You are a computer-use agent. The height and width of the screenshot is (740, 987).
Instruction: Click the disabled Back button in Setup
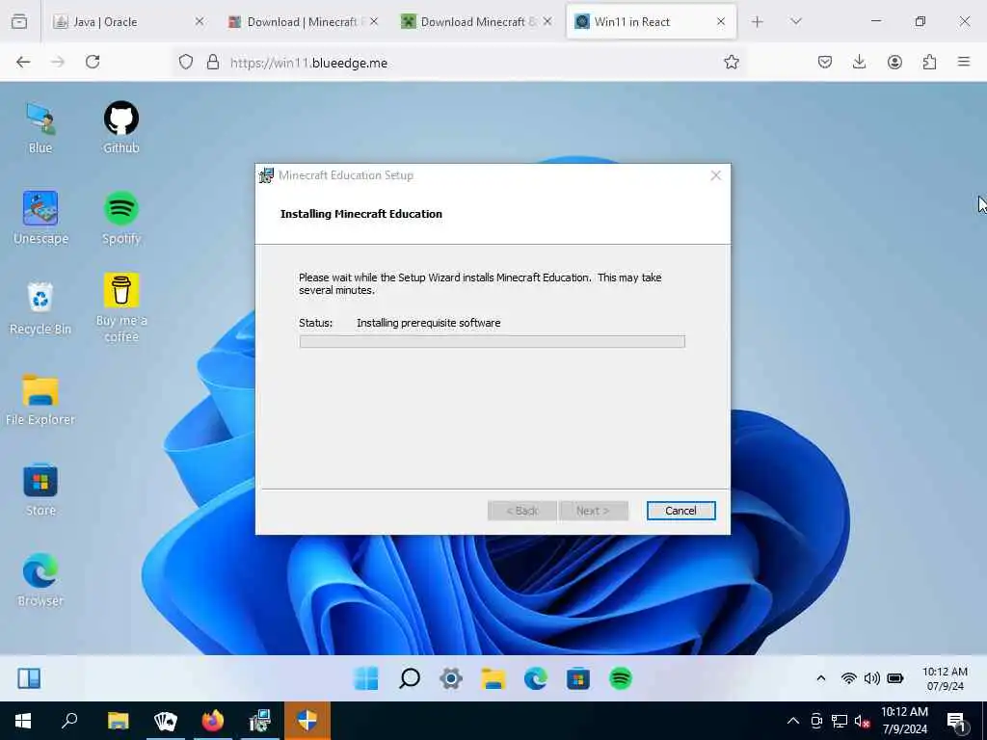pyautogui.click(x=521, y=511)
